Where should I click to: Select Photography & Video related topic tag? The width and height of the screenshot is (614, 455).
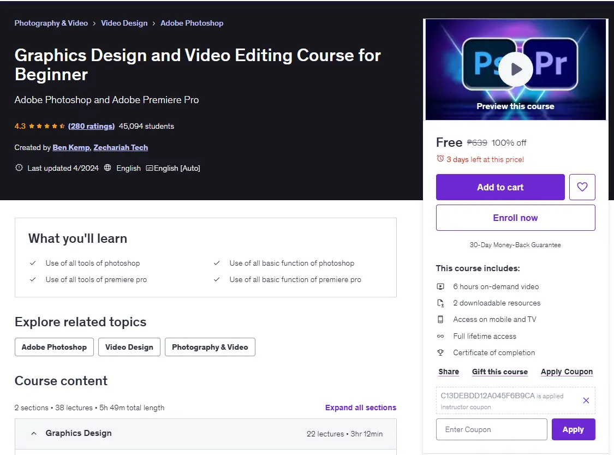pyautogui.click(x=210, y=347)
